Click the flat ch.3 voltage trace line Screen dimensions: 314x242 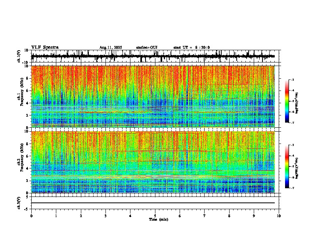153,203
